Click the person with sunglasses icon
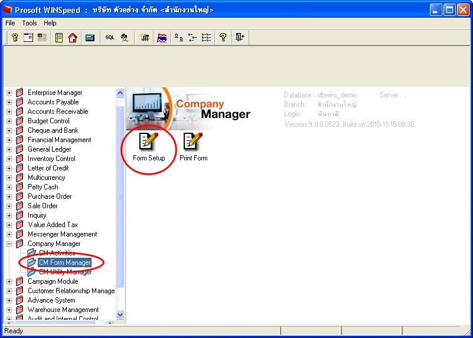The image size is (473, 338). (x=124, y=37)
